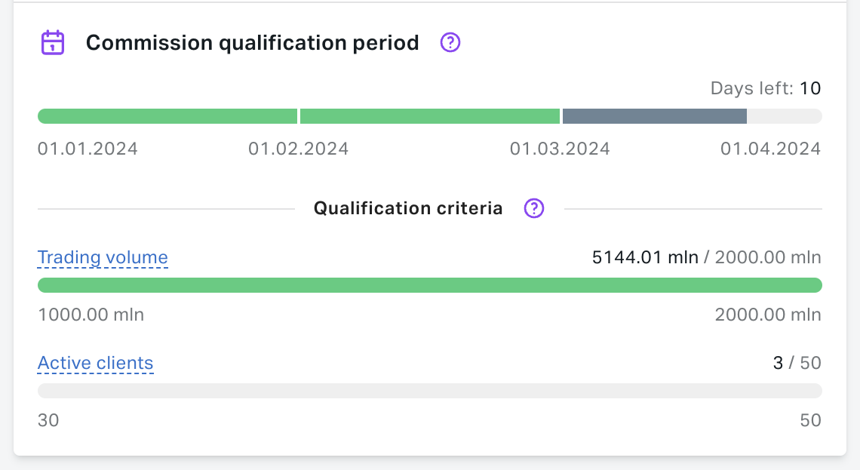Click the 30 minimum label under Active clients
860x470 pixels.
point(48,420)
